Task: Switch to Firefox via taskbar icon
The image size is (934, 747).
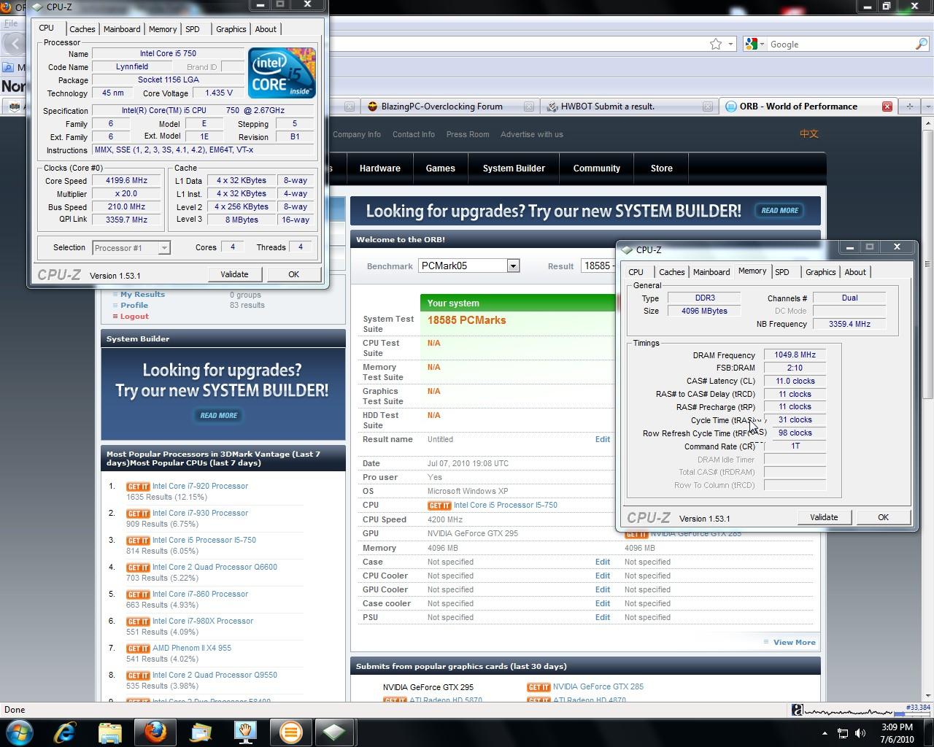Action: pyautogui.click(x=155, y=732)
